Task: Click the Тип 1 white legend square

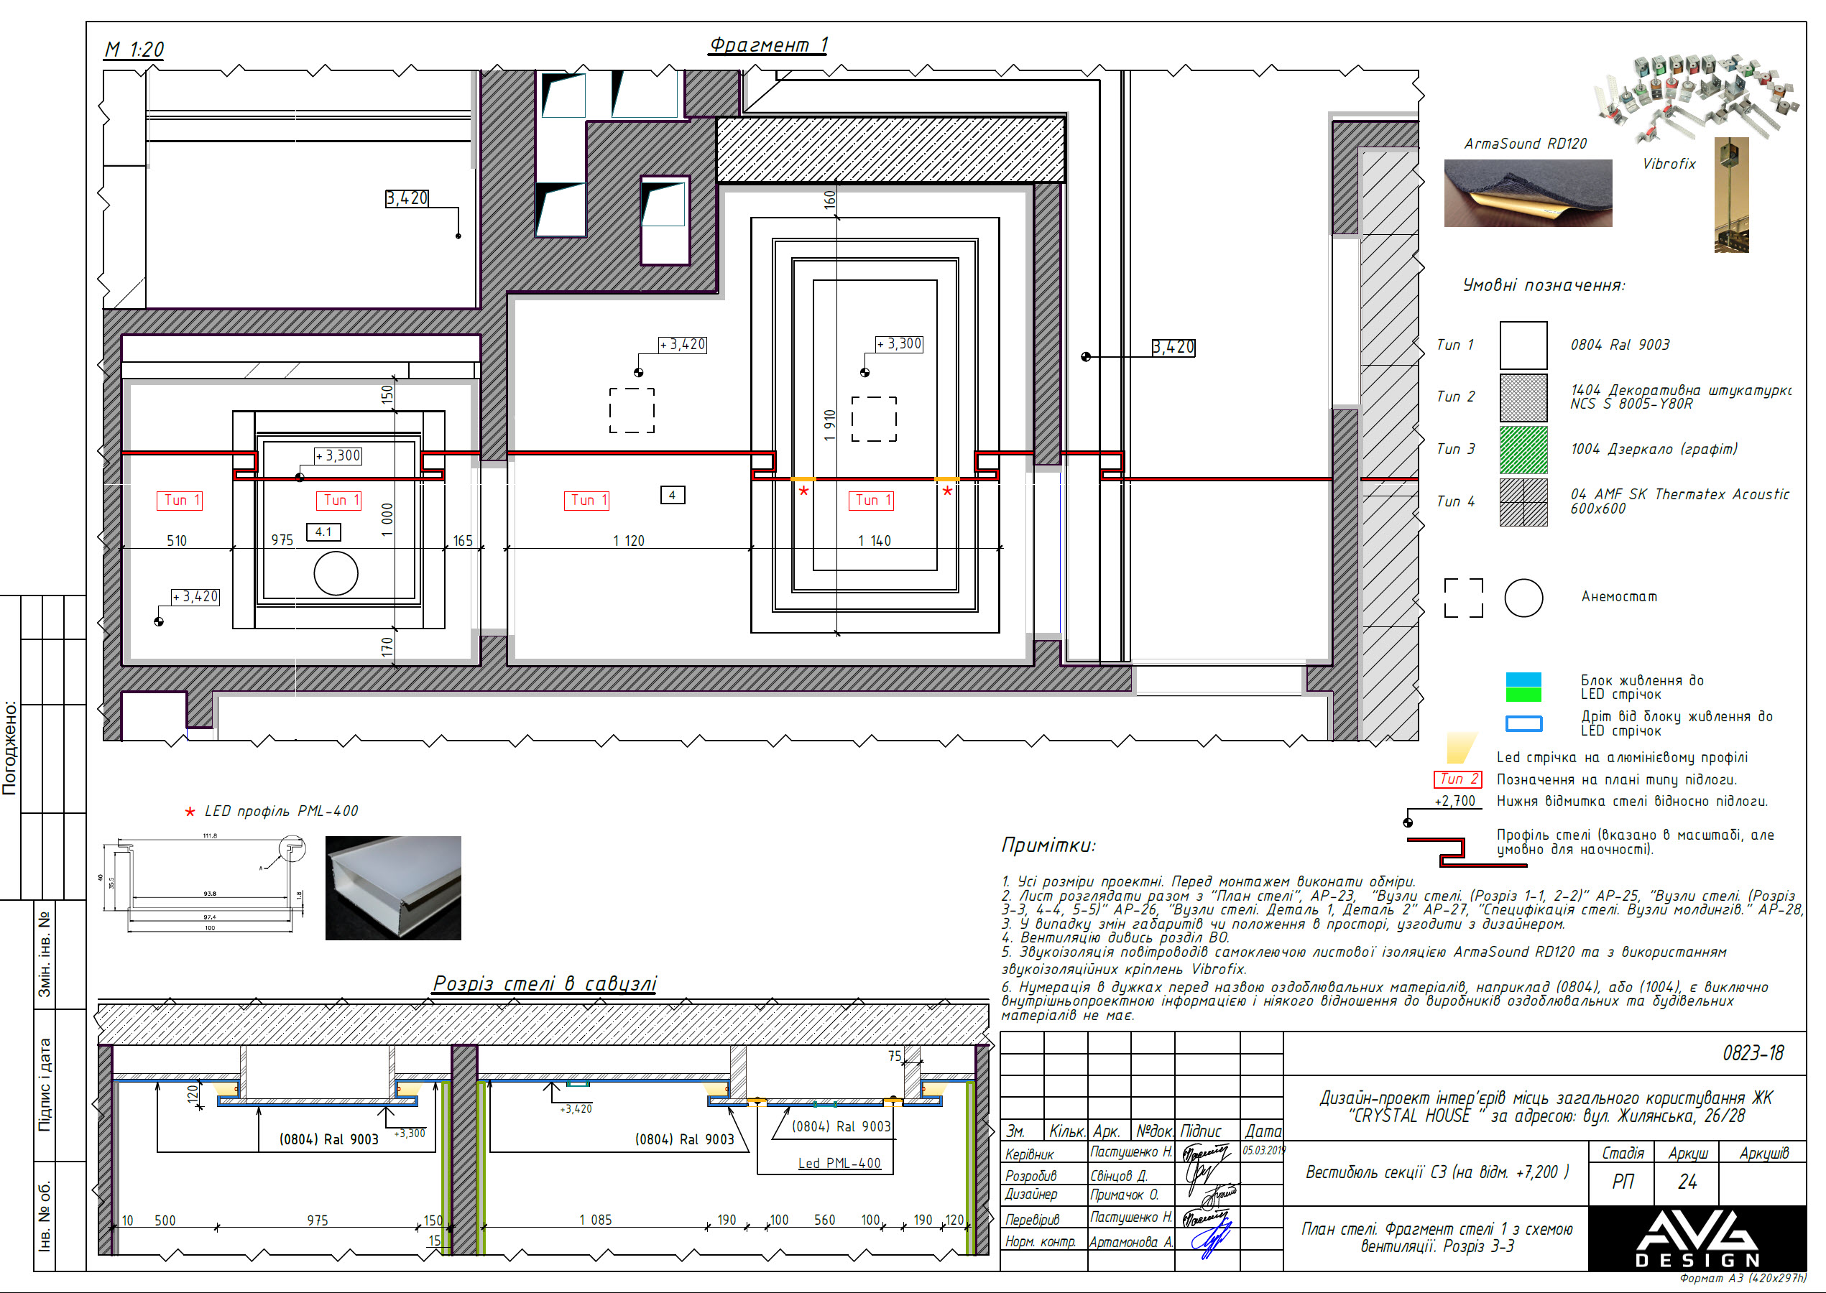Action: tap(1524, 346)
